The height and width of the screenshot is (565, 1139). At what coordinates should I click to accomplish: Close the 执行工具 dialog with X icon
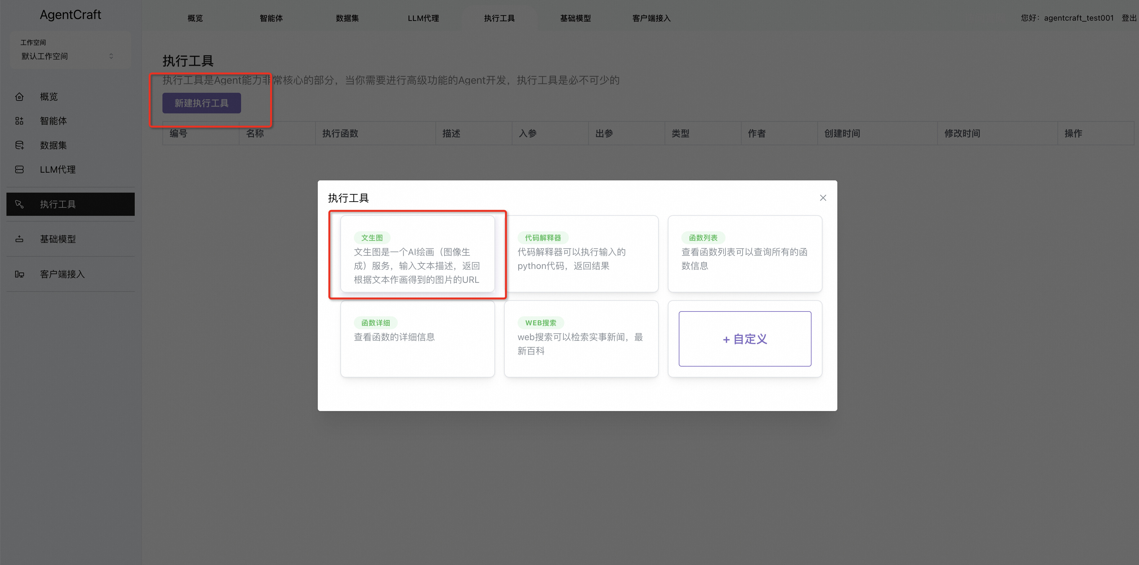(823, 198)
